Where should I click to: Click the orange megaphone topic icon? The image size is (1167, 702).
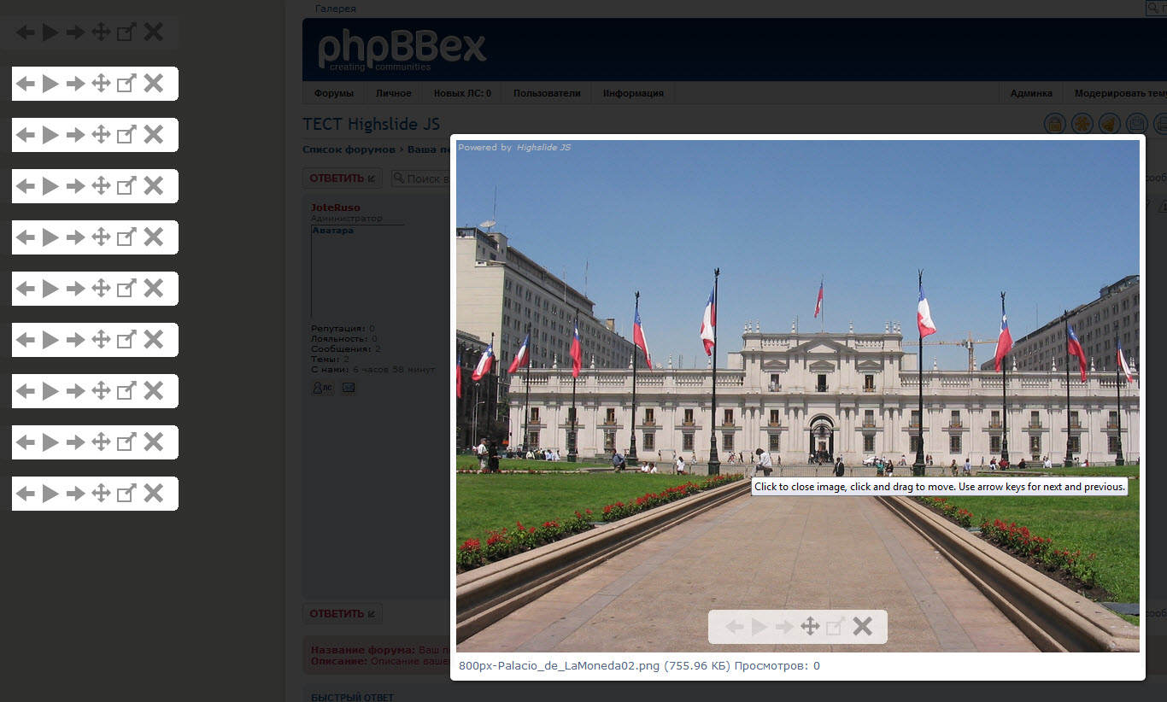coord(1109,124)
